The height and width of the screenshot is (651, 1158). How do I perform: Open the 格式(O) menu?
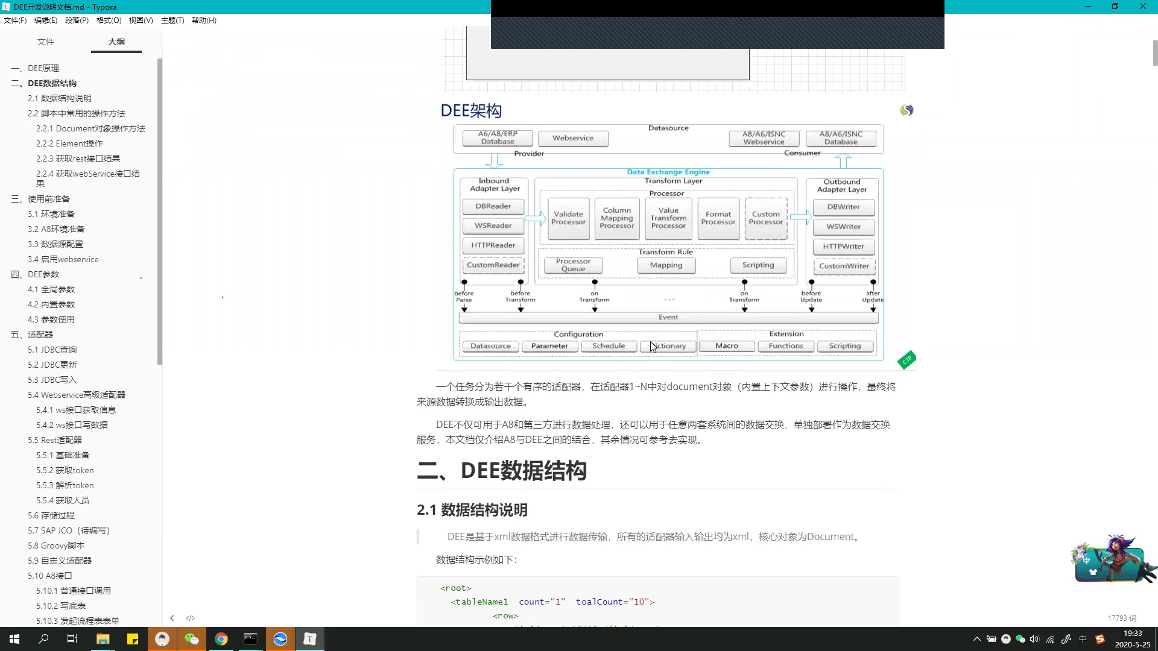pyautogui.click(x=109, y=20)
